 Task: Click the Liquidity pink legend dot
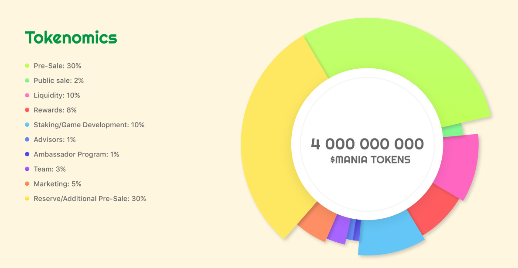coord(27,95)
